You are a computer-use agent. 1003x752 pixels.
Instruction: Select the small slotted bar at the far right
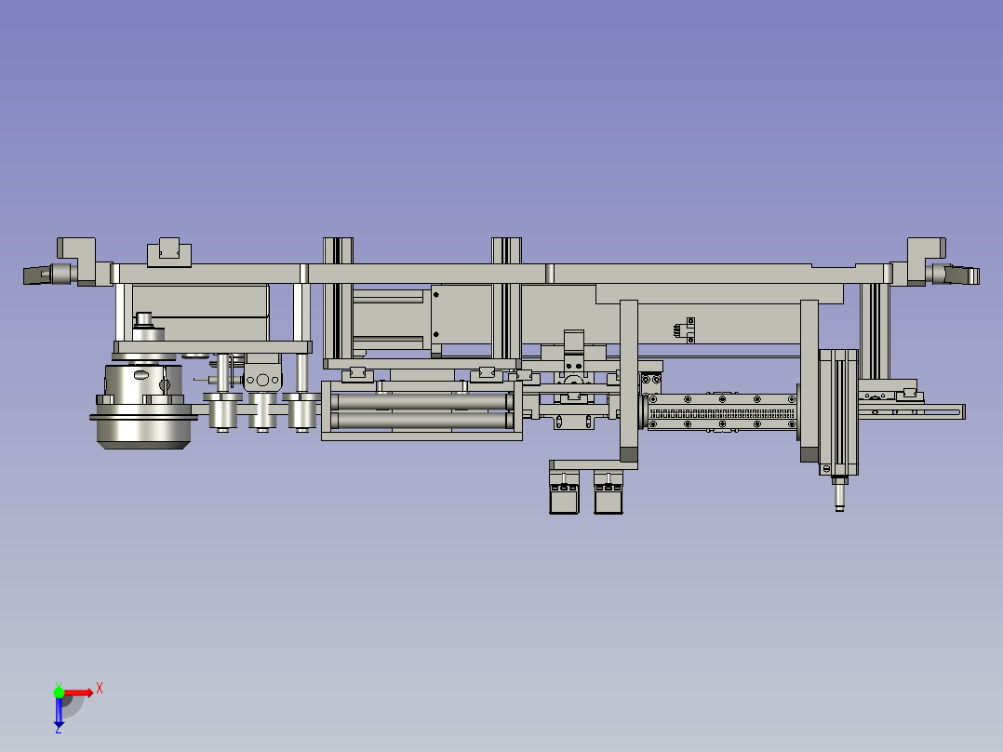point(912,410)
